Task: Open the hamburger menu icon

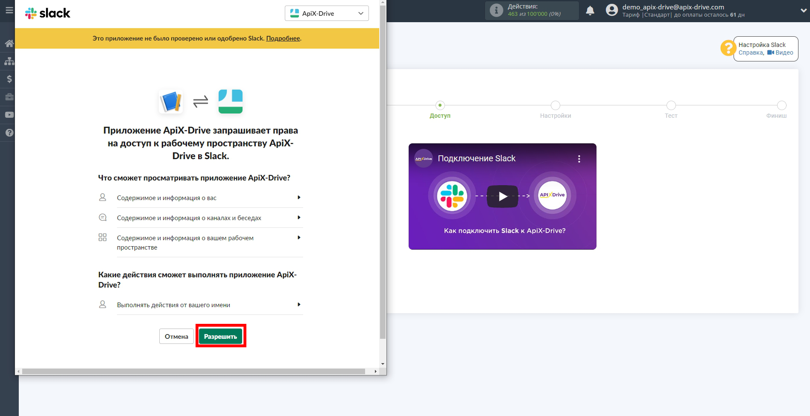Action: 9,10
